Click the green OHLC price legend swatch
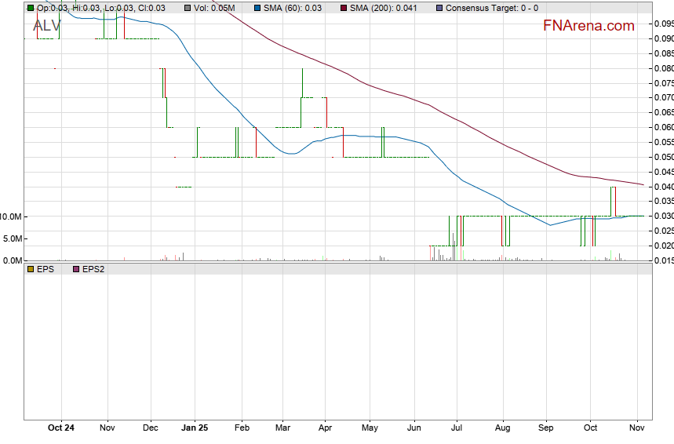The height and width of the screenshot is (444, 674). pyautogui.click(x=31, y=8)
